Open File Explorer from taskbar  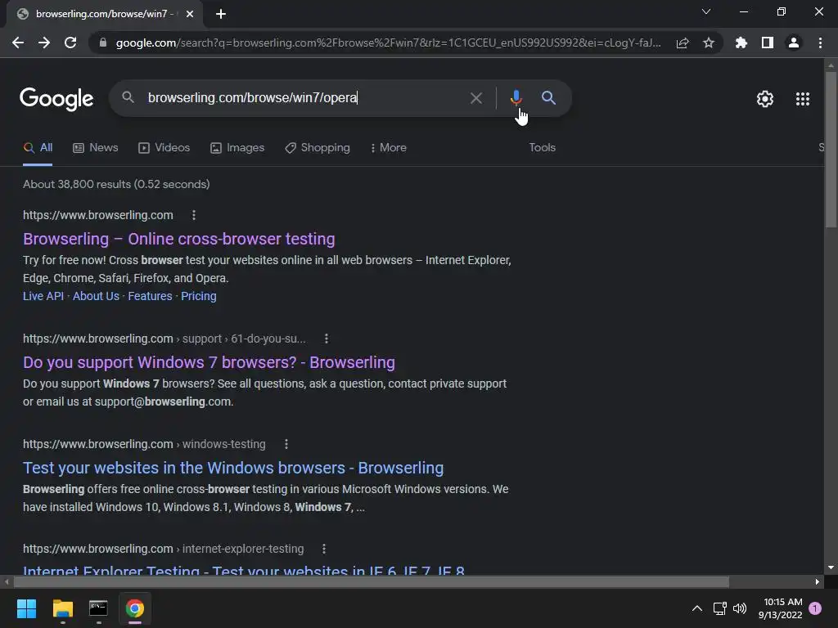[62, 608]
